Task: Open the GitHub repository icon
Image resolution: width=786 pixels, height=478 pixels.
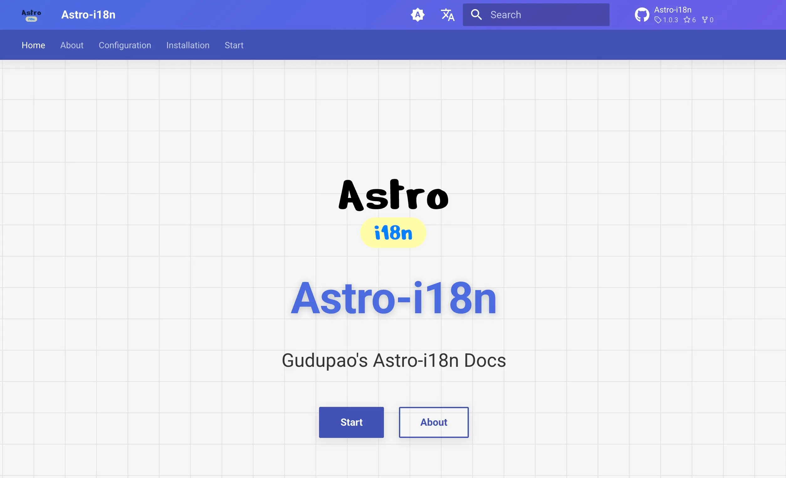Action: click(x=642, y=14)
